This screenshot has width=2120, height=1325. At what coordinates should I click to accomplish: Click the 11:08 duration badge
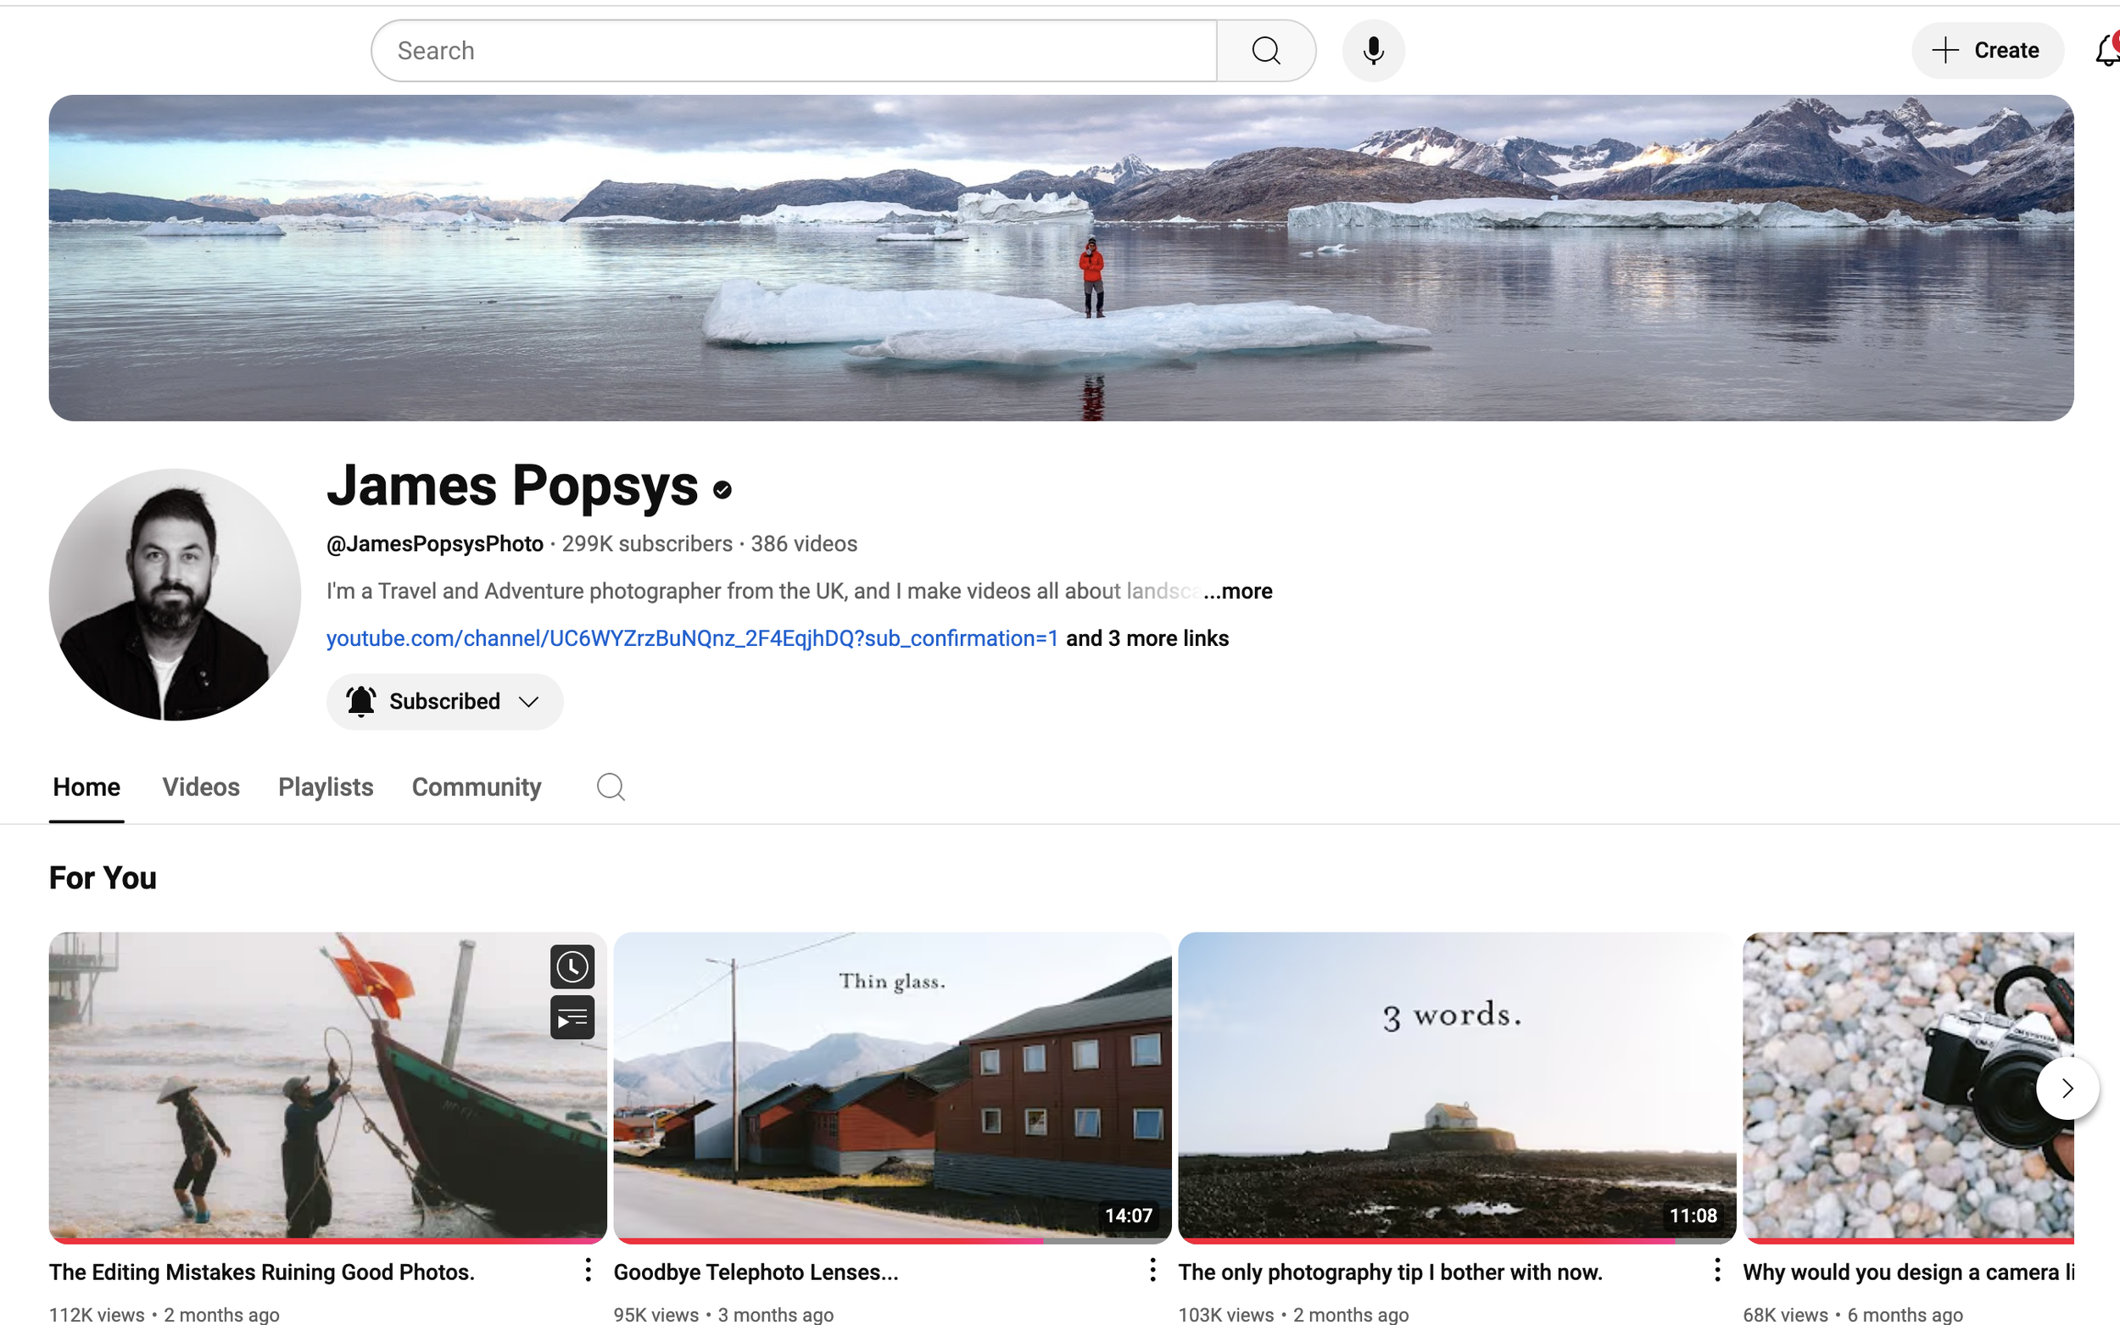click(x=1693, y=1216)
